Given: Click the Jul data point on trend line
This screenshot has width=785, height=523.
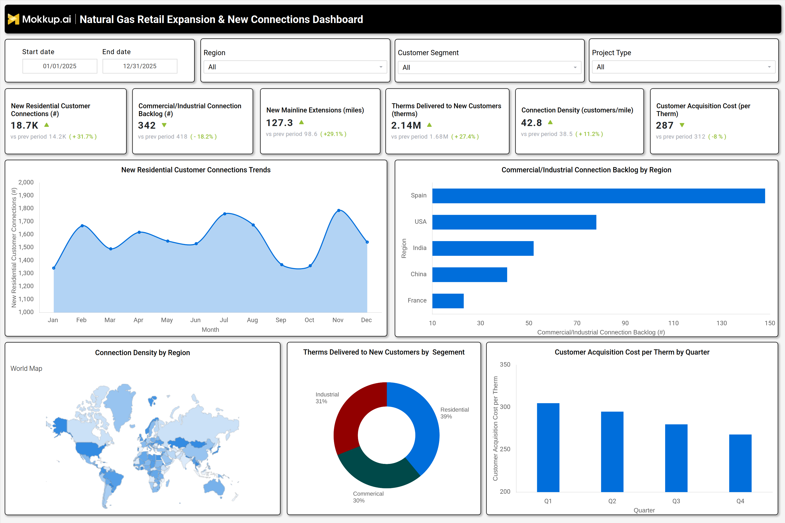Looking at the screenshot, I should tap(225, 214).
